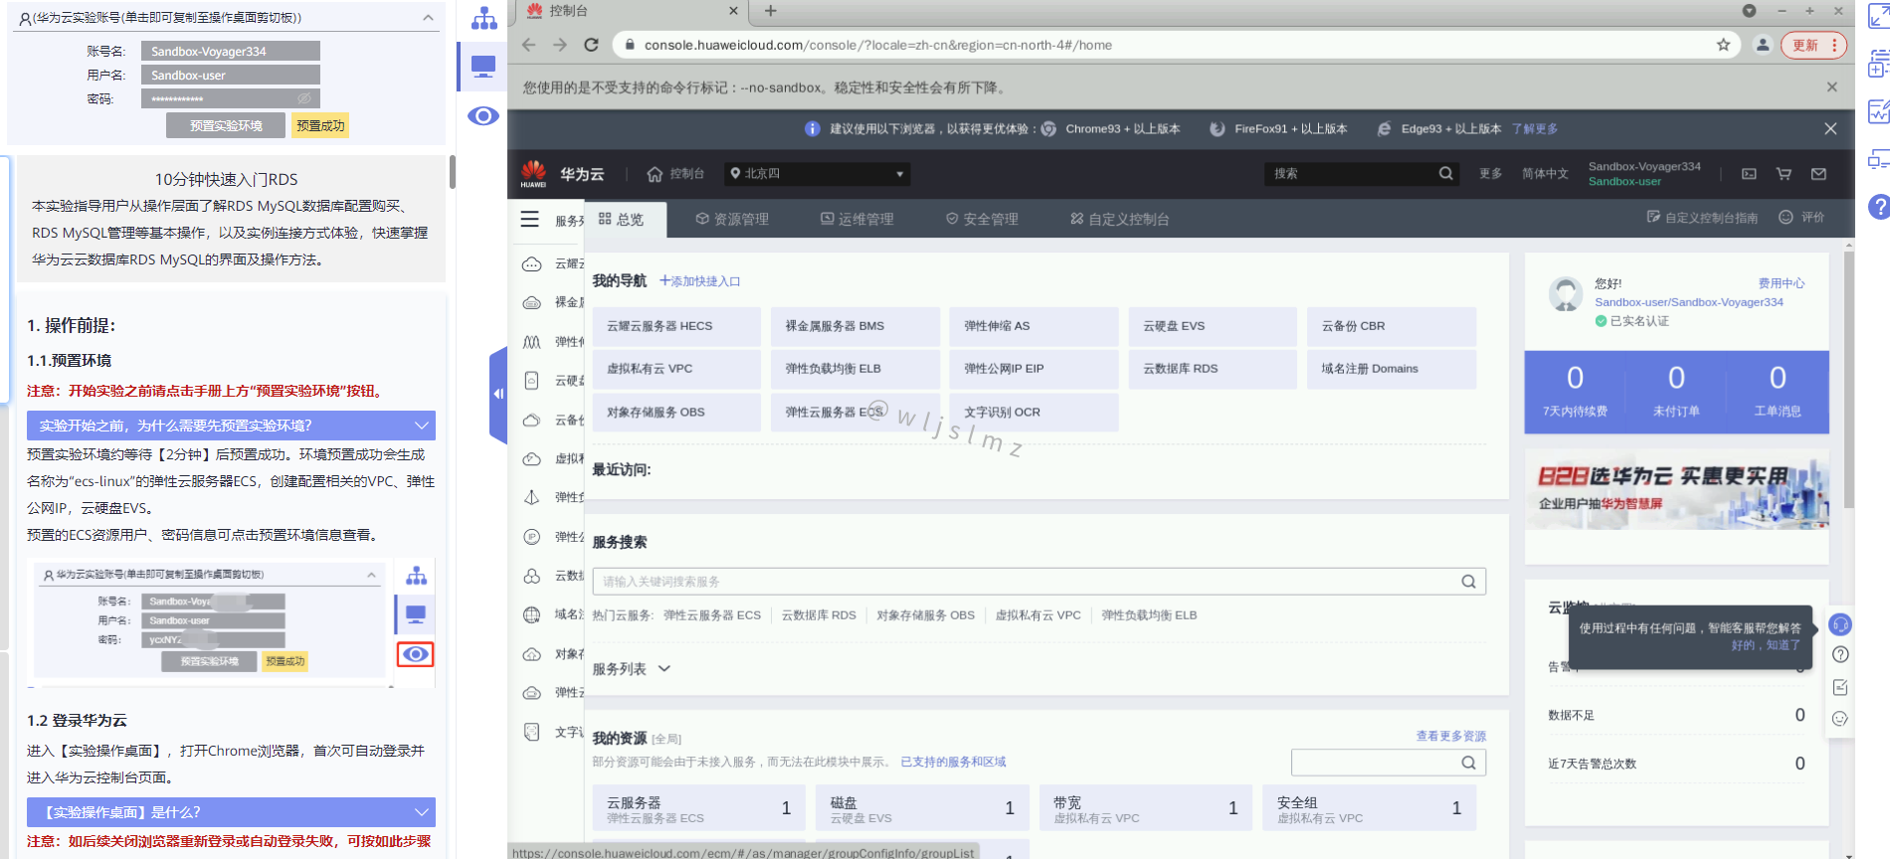Click the 更新 Chrome update button
This screenshot has width=1890, height=859.
point(1813,45)
